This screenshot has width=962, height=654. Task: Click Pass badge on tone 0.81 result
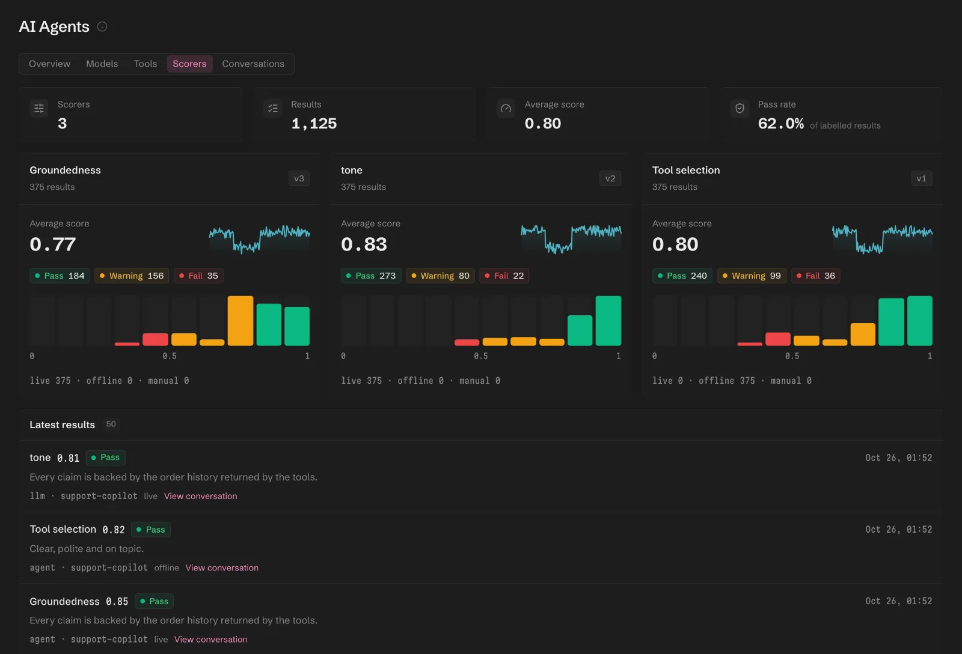coord(105,458)
